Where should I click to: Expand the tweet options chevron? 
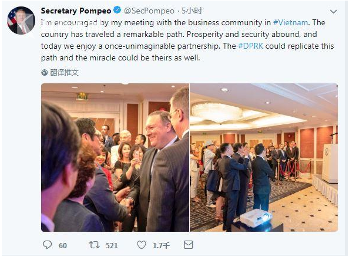coord(333,11)
